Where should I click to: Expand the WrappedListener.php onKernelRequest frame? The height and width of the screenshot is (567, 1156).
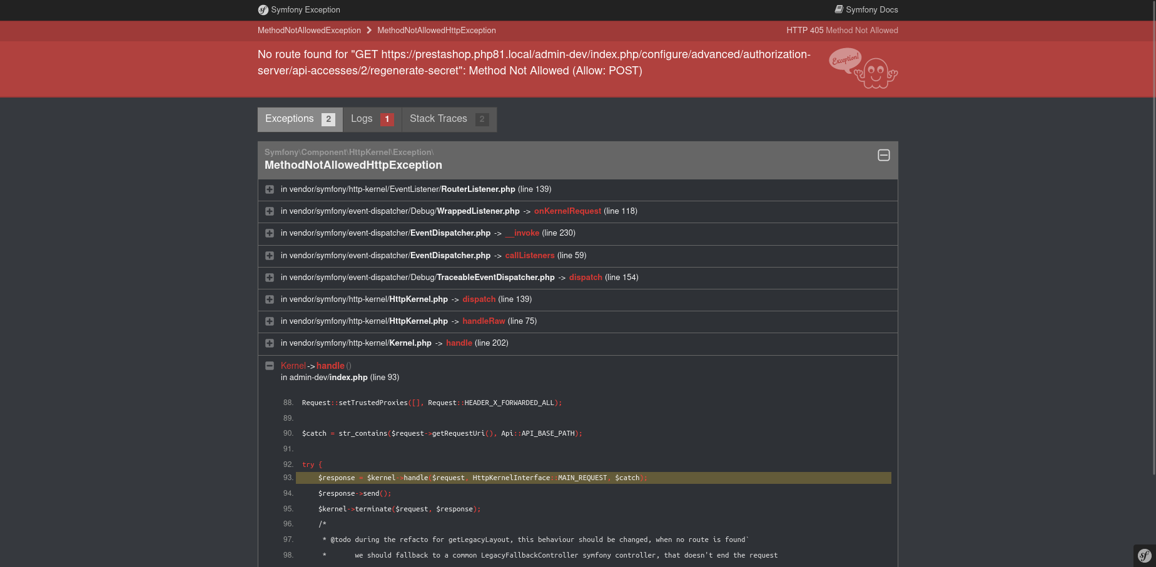[x=270, y=211]
